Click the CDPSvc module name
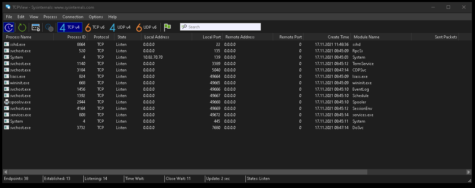Image resolution: width=475 pixels, height=188 pixels. 359,70
